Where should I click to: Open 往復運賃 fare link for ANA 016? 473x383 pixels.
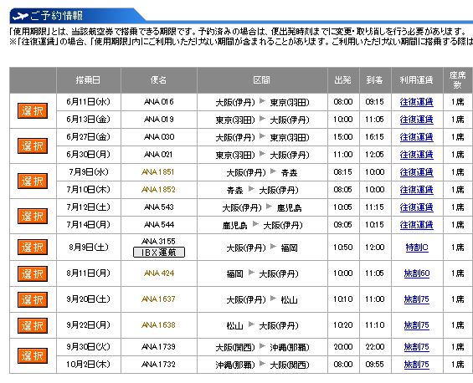(x=417, y=102)
